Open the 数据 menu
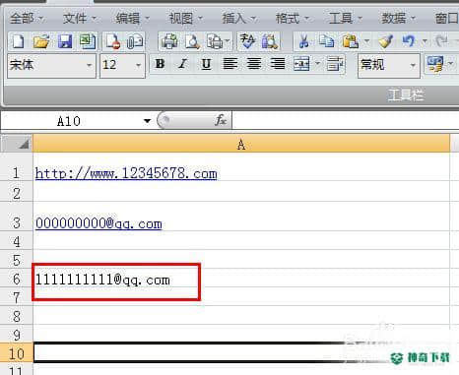Screen dimensions: 459x375 pyautogui.click(x=398, y=18)
